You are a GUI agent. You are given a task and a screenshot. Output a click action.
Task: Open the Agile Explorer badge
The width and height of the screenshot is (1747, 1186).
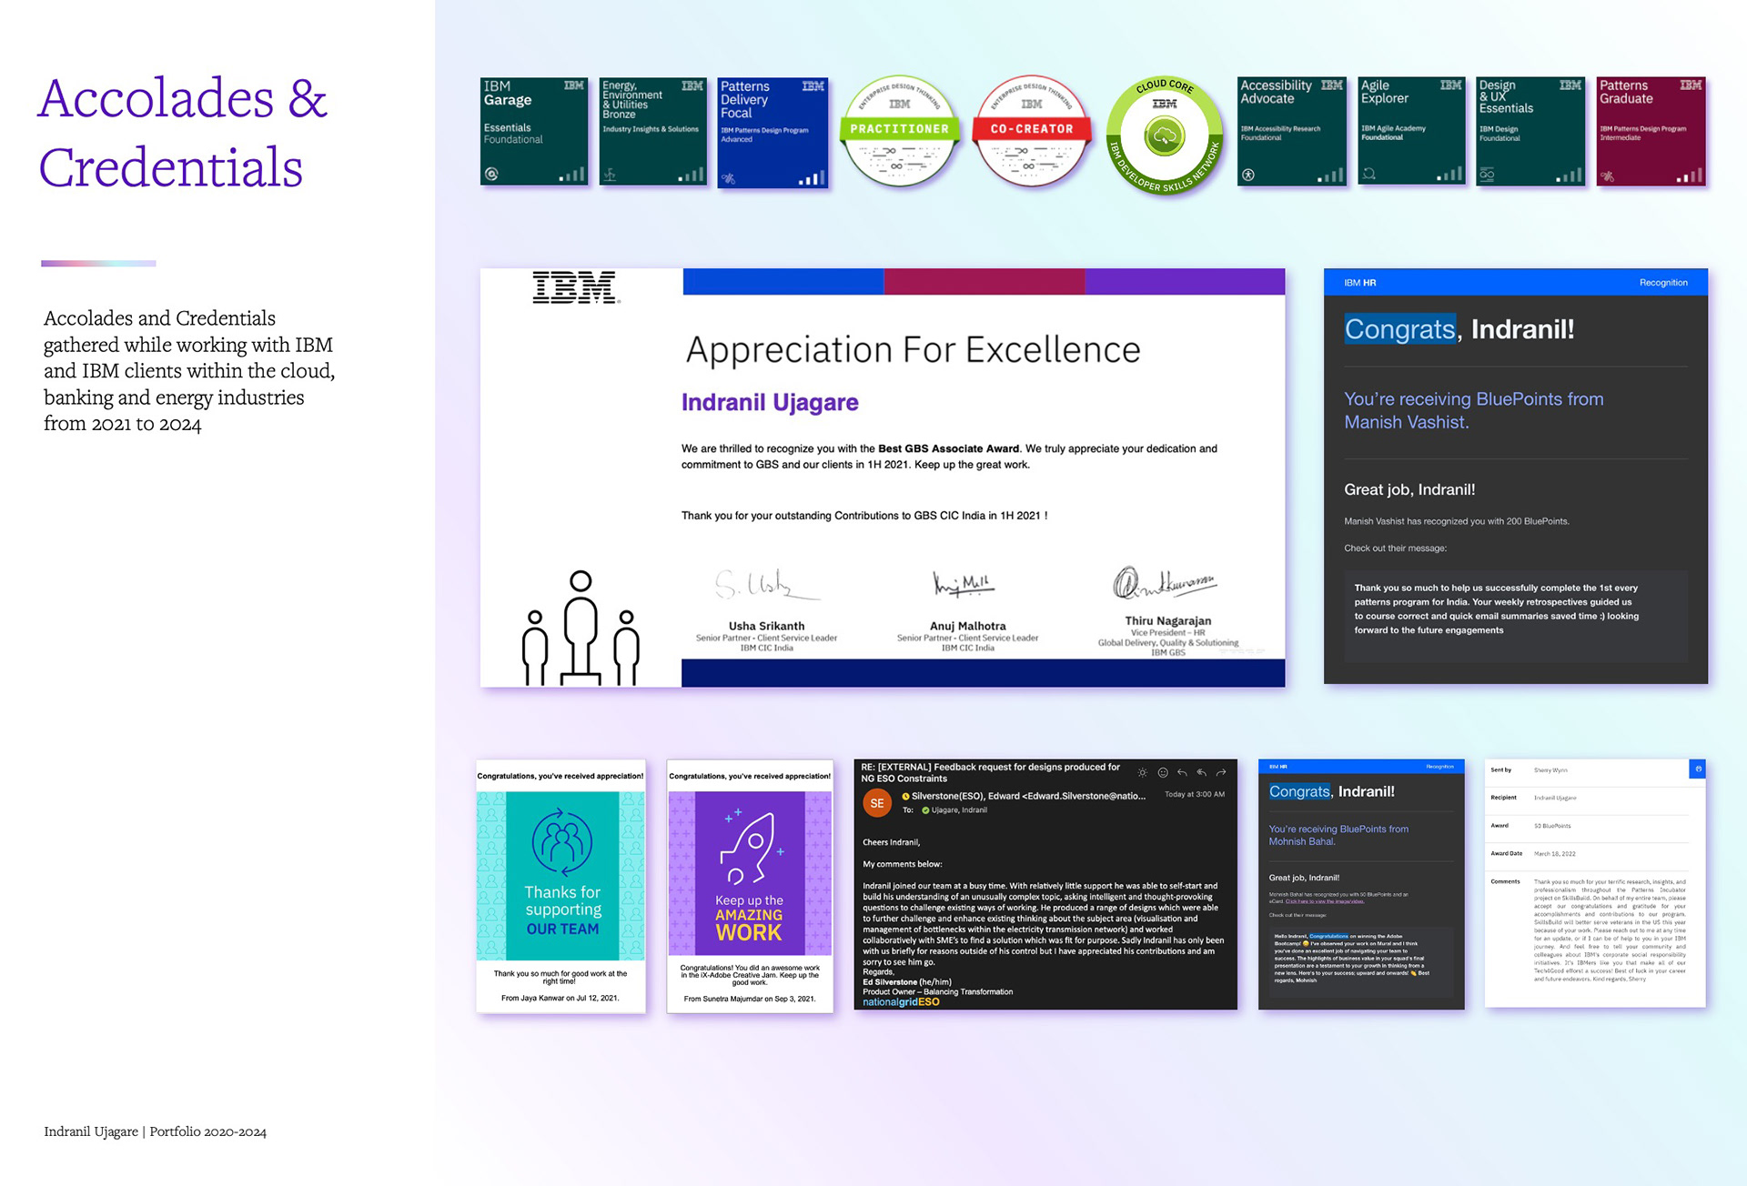point(1411,131)
